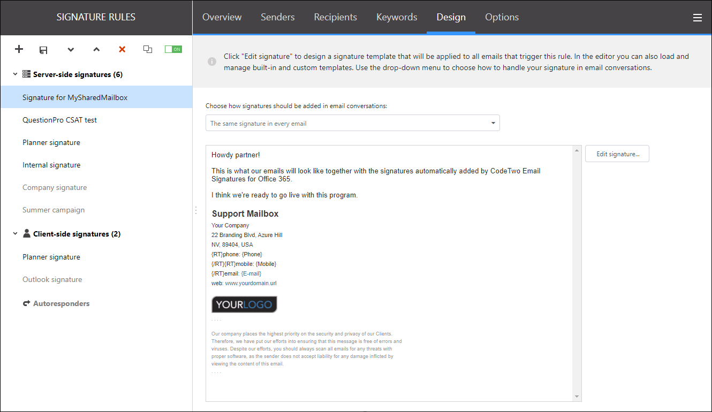Image resolution: width=712 pixels, height=412 pixels.
Task: Move the selected rule down
Action: point(71,49)
